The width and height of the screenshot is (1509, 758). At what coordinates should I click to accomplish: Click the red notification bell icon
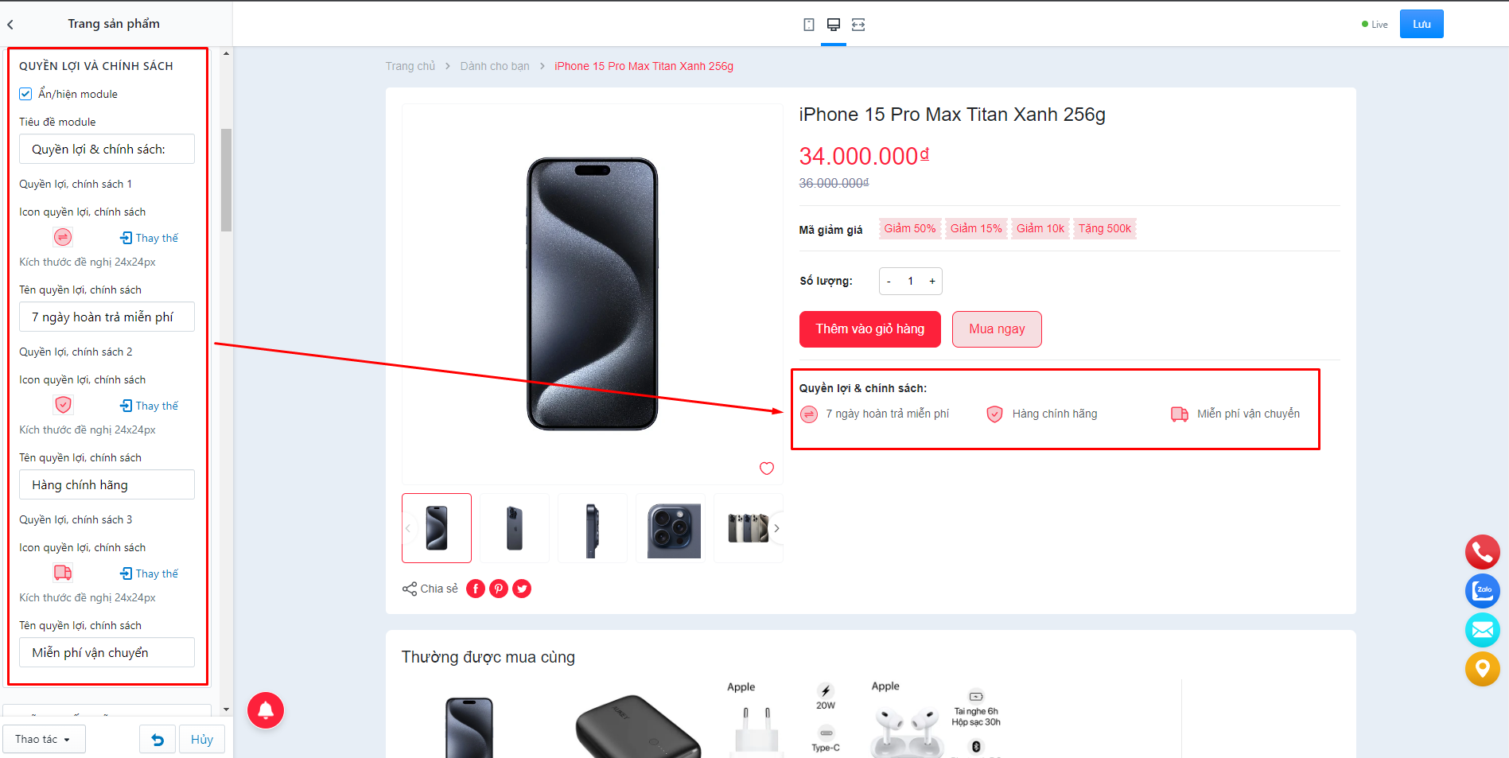[266, 710]
